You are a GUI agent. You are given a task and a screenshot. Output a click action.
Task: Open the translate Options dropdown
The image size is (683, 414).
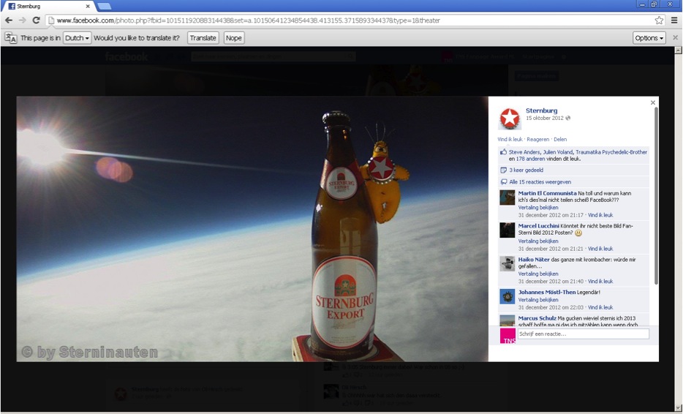coord(649,38)
